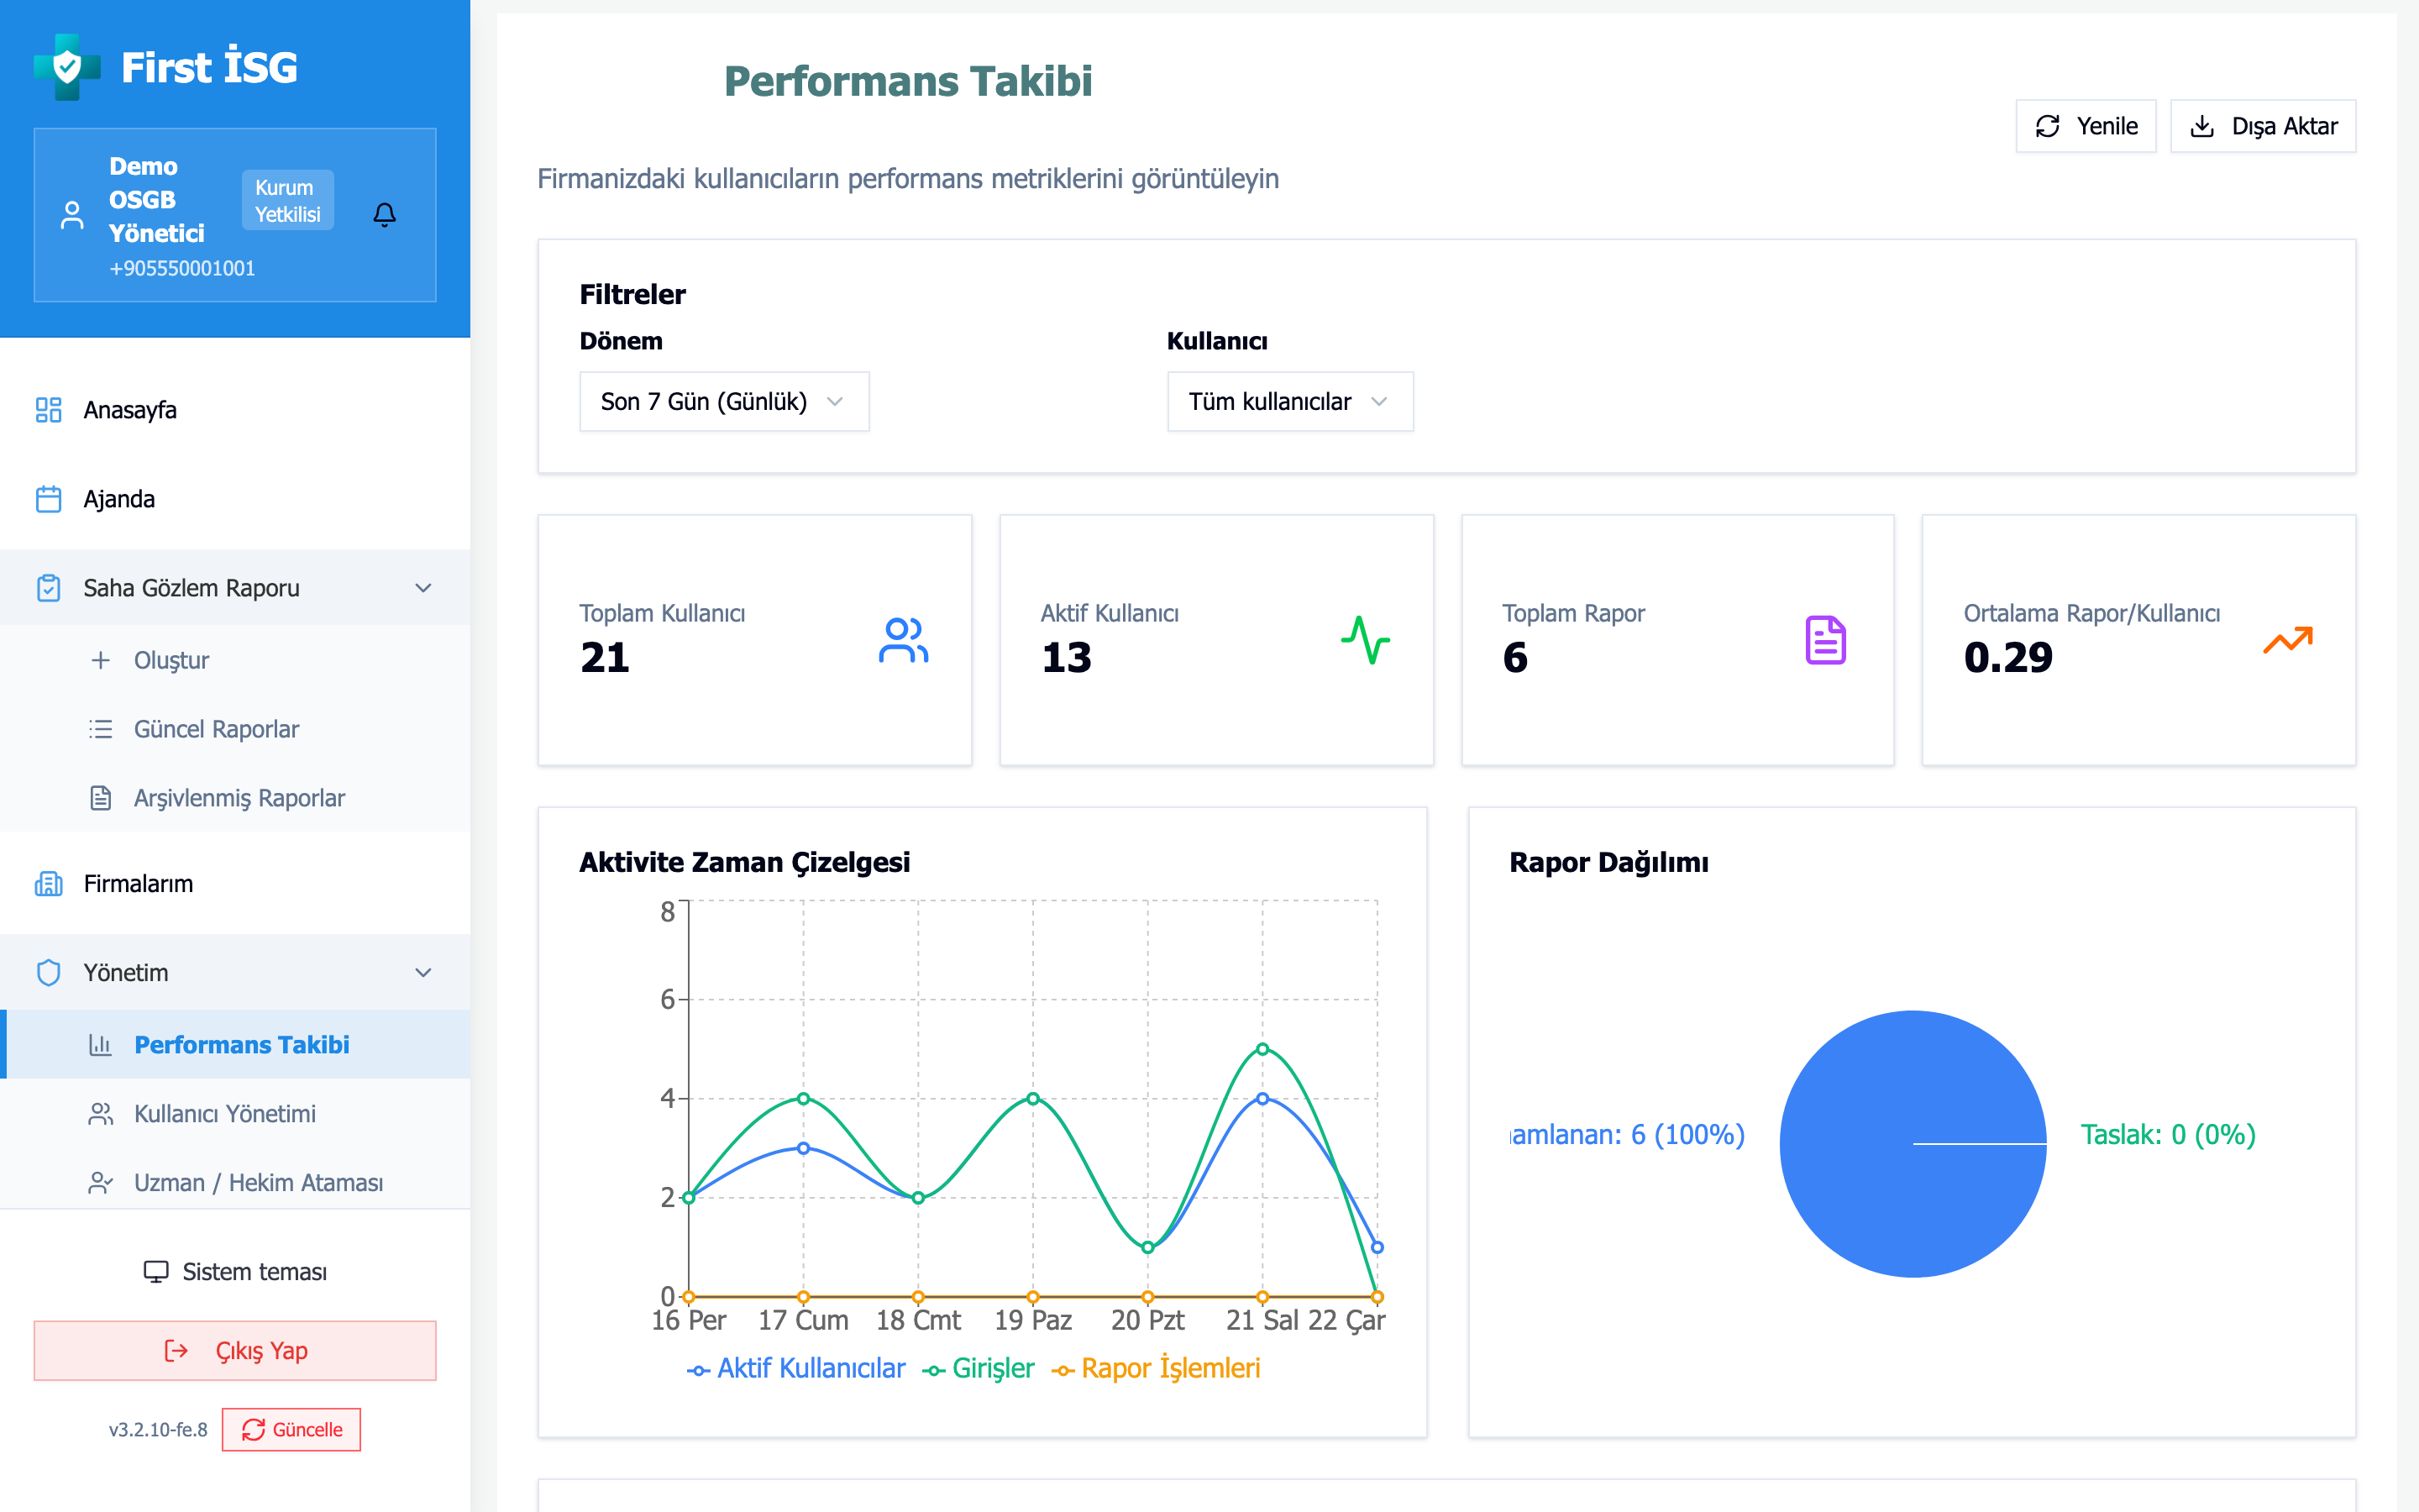Click the Firmalarım building icon

pos(48,884)
